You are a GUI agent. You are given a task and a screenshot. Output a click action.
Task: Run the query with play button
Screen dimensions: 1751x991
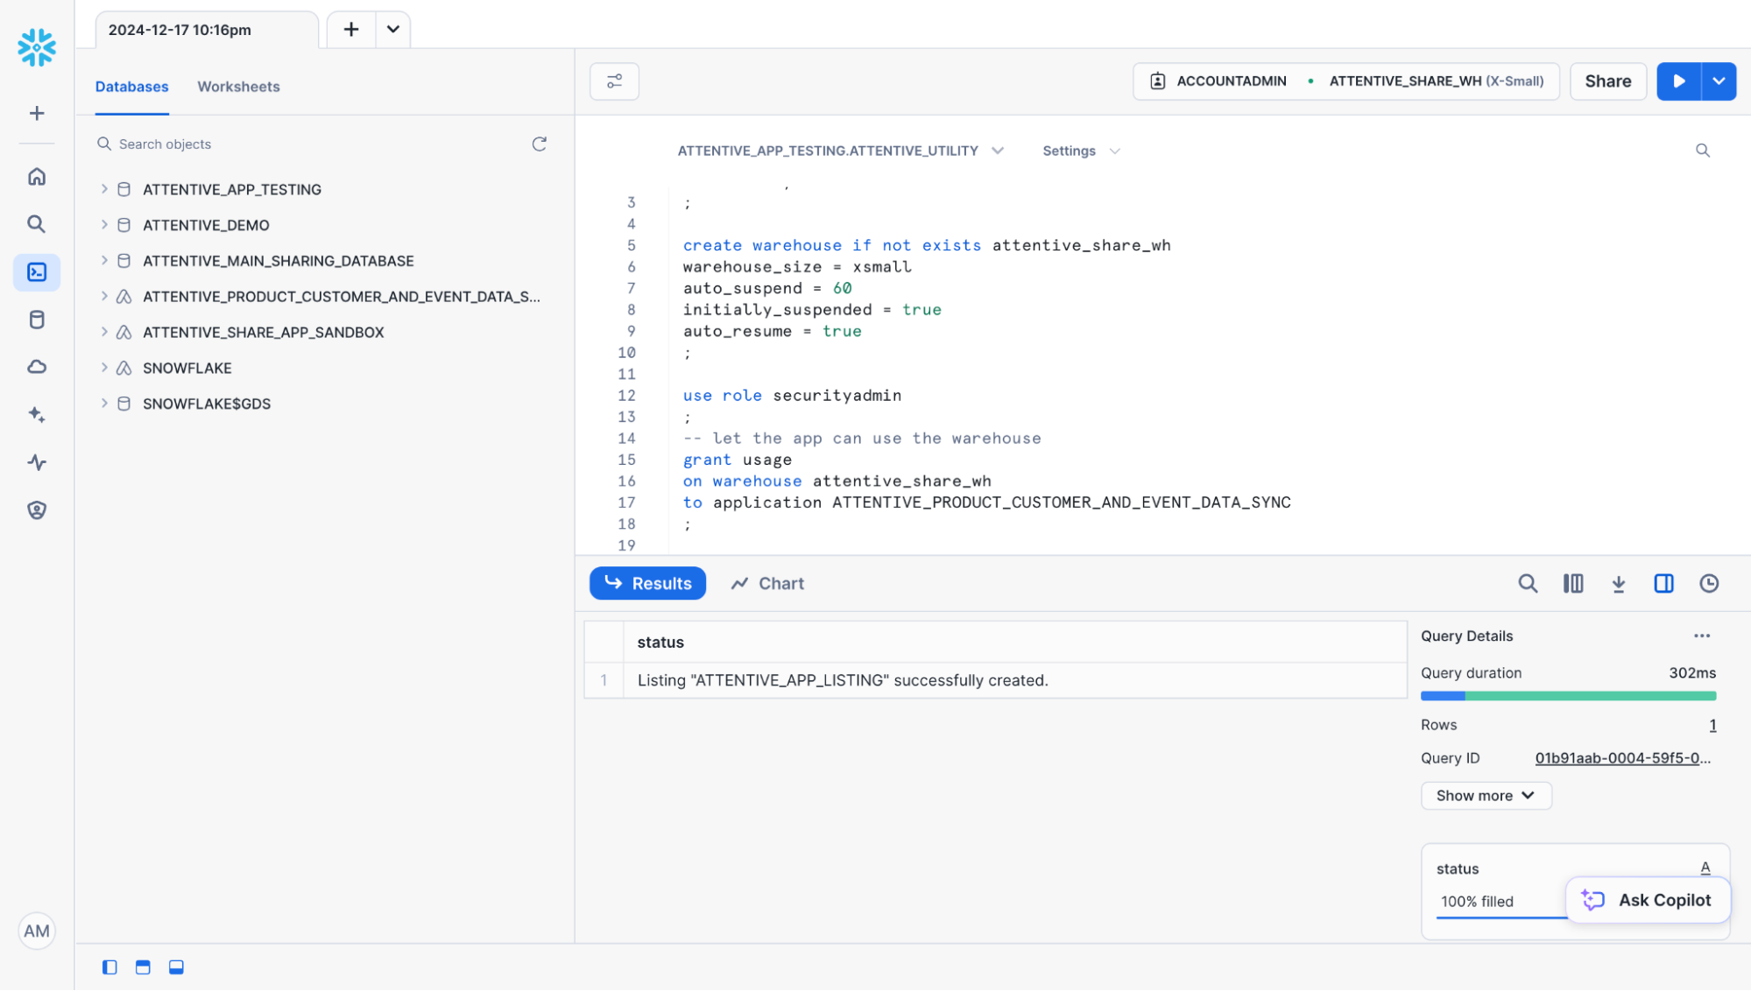[x=1678, y=81]
